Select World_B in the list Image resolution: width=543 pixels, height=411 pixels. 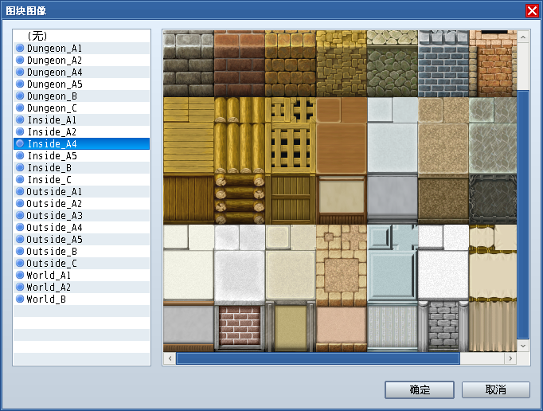tap(82, 299)
